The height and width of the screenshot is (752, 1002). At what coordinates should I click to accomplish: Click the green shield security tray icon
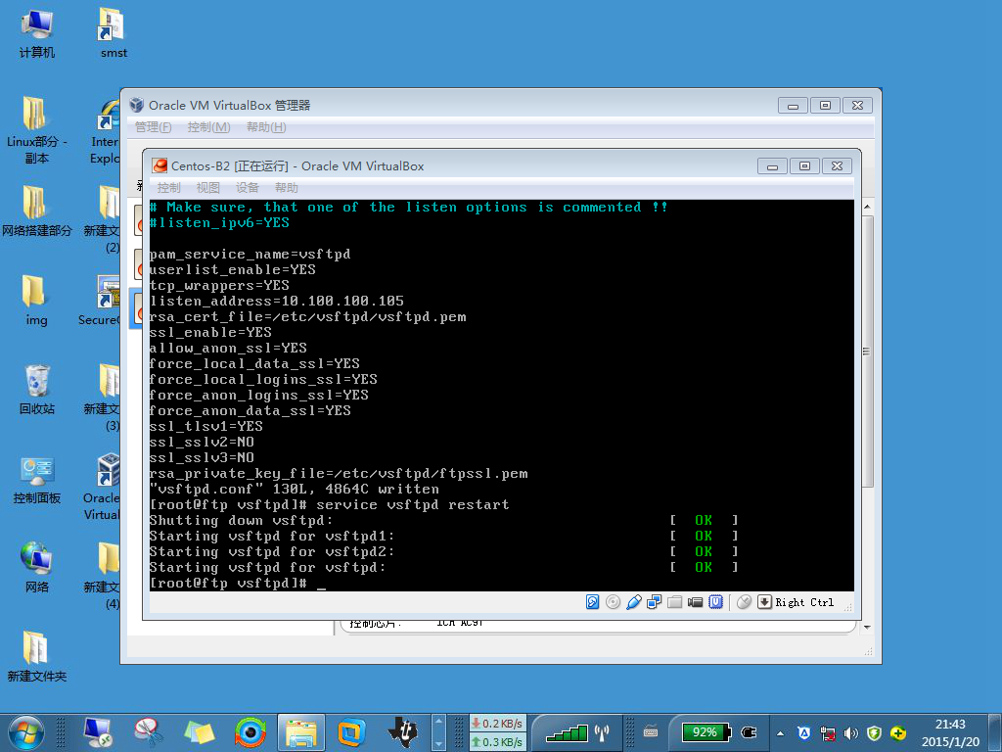[874, 732]
